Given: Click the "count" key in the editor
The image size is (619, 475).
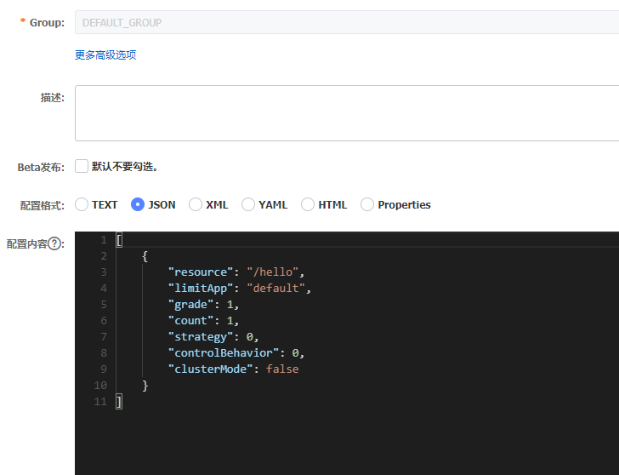Looking at the screenshot, I should (x=190, y=320).
